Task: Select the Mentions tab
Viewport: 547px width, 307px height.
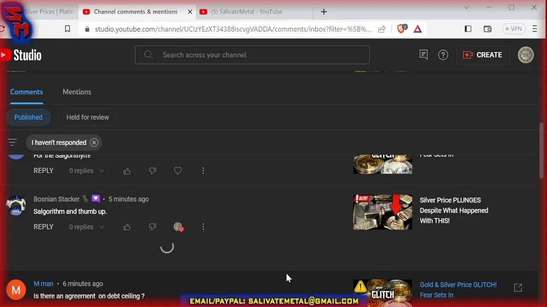Action: 77,92
